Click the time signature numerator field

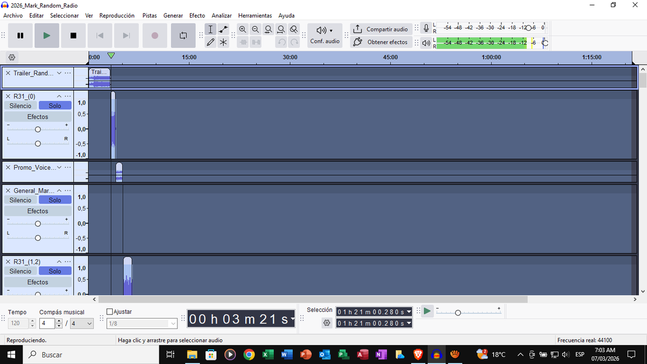(47, 324)
